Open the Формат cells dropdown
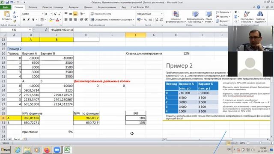 click(222, 21)
